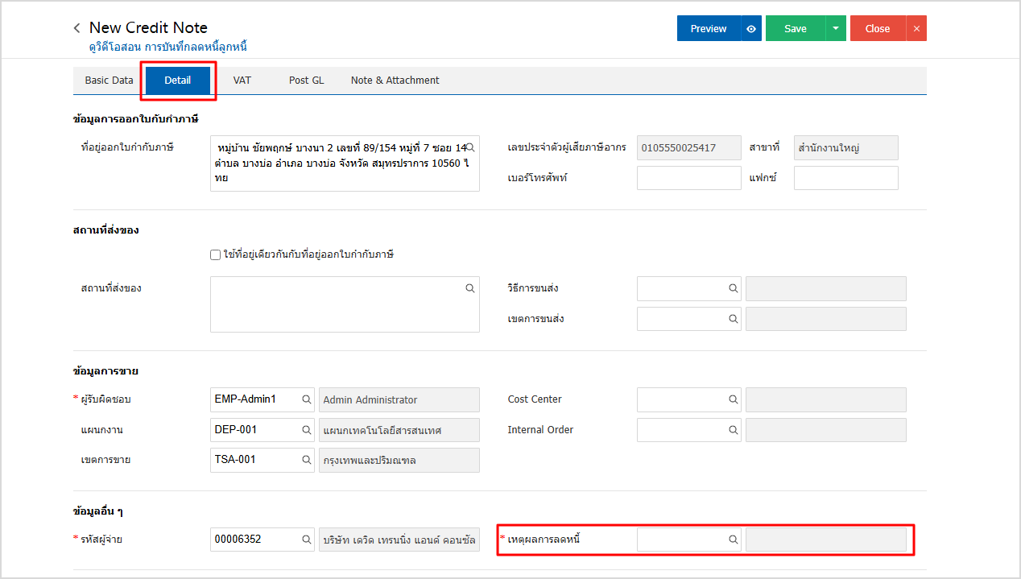The image size is (1021, 579).
Task: Search icon next to EMP-Admin1
Action: click(x=307, y=399)
